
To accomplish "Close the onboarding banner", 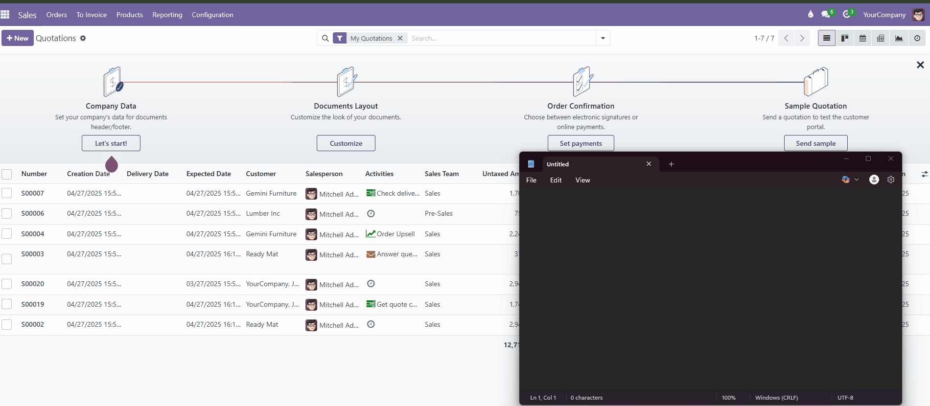I will click(x=920, y=65).
